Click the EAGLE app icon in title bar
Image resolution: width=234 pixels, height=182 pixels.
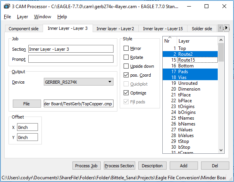pos(6,6)
